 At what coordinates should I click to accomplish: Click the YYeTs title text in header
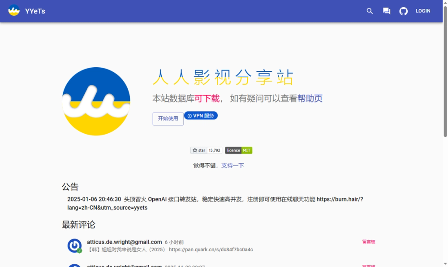[35, 11]
